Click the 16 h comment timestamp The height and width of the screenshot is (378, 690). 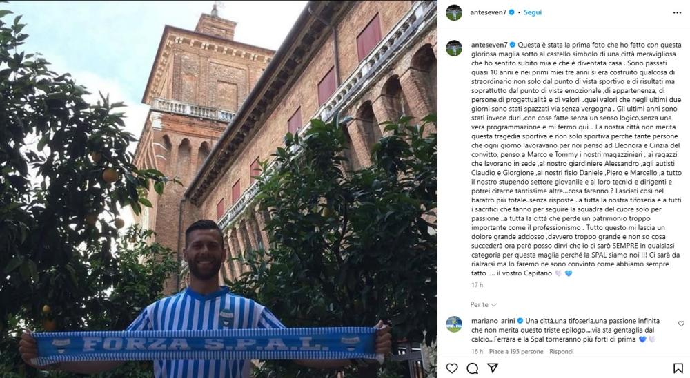coord(477,351)
